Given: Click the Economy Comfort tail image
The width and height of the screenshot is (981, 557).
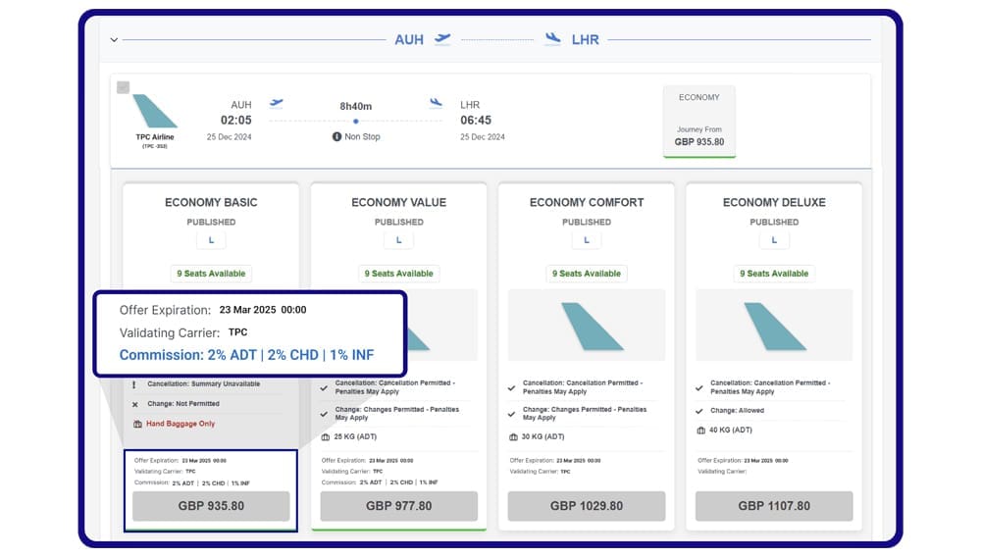Looking at the screenshot, I should click(587, 326).
